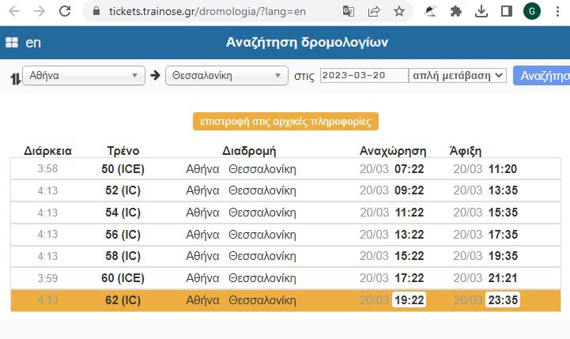Open the browser extensions puzzle icon
This screenshot has height=339, width=570.
click(455, 12)
